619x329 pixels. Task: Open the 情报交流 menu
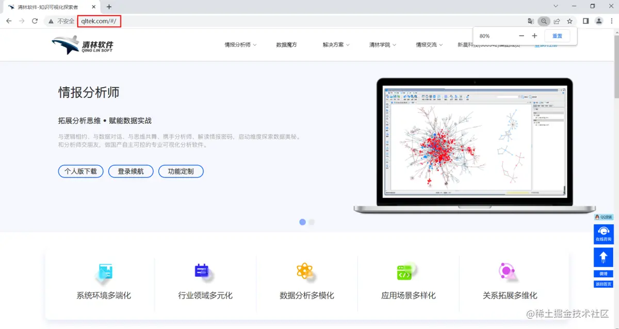(428, 45)
